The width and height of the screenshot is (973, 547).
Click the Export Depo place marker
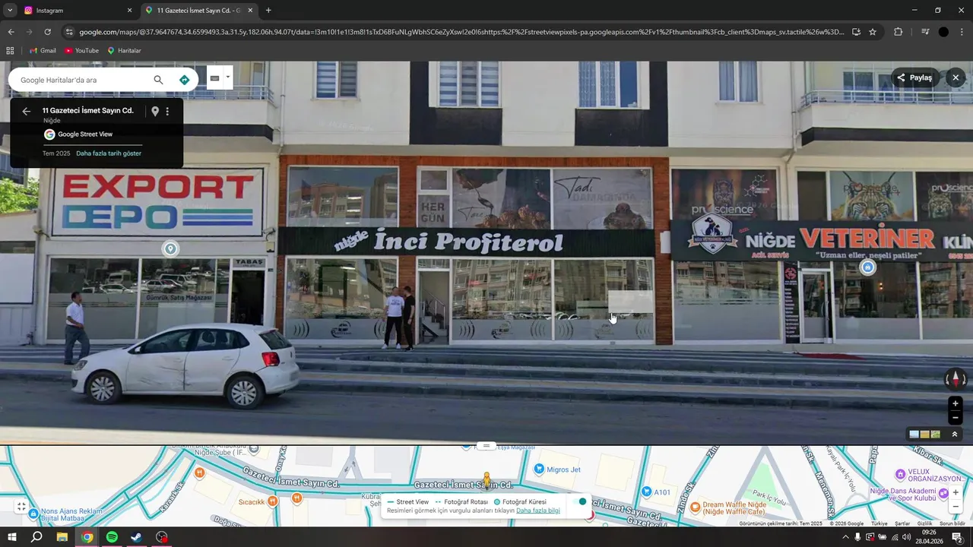170,249
